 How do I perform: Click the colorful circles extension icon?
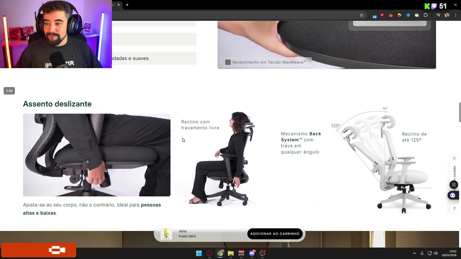coord(399,15)
